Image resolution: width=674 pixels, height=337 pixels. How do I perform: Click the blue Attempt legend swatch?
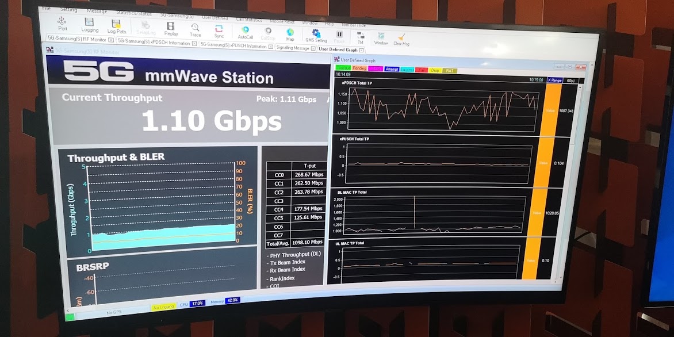(x=391, y=69)
